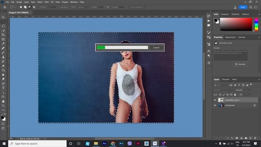Screen dimensions: 261x147
Task: Select the Horizontal Type tool
Action: 3,88
